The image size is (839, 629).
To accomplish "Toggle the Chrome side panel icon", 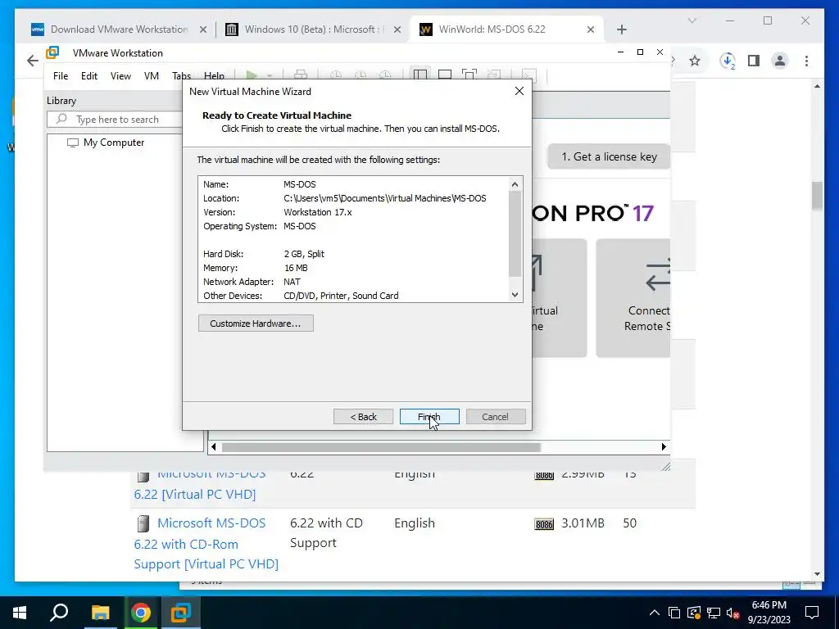I will (754, 61).
